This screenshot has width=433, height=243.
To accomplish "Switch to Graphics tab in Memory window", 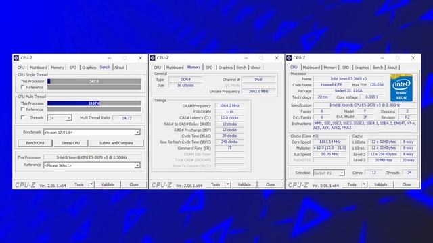I will (x=225, y=67).
